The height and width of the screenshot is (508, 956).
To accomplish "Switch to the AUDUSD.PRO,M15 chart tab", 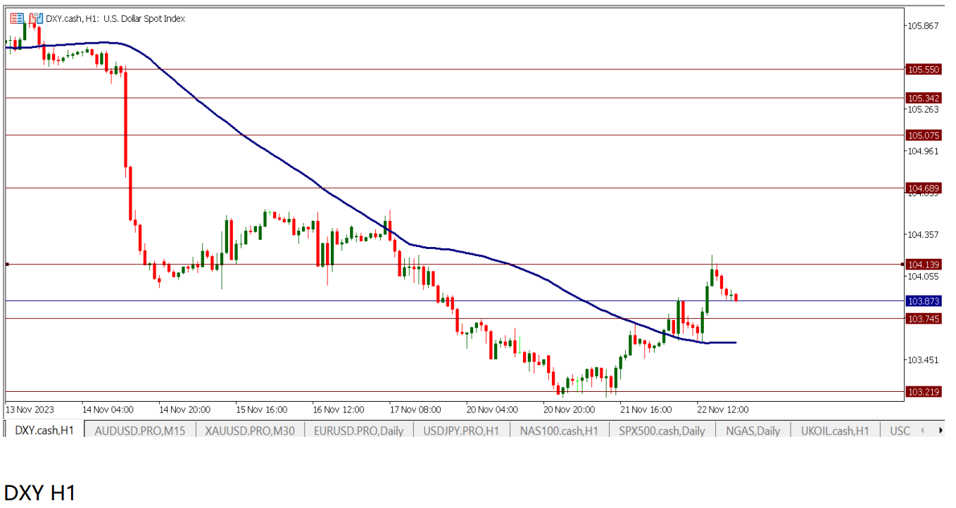I will 139,431.
